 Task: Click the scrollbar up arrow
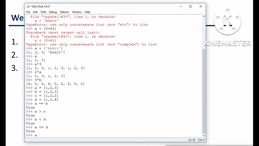click(204, 16)
